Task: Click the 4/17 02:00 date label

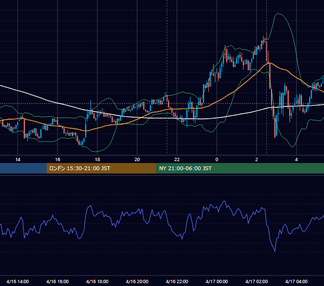Action: [257, 281]
